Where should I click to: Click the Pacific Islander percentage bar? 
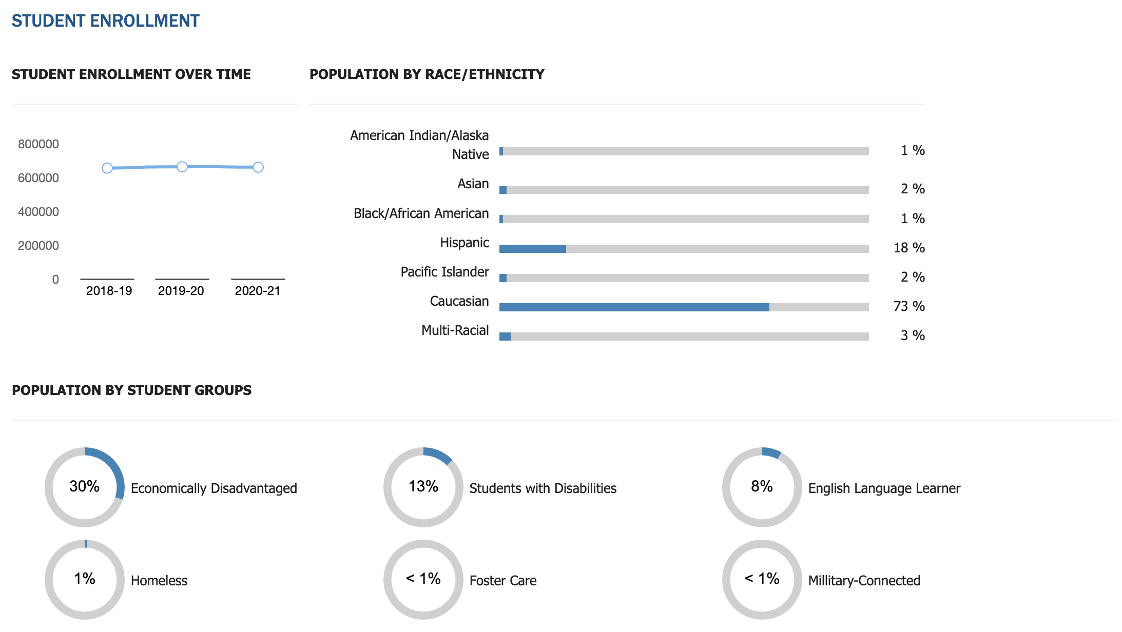pos(684,278)
